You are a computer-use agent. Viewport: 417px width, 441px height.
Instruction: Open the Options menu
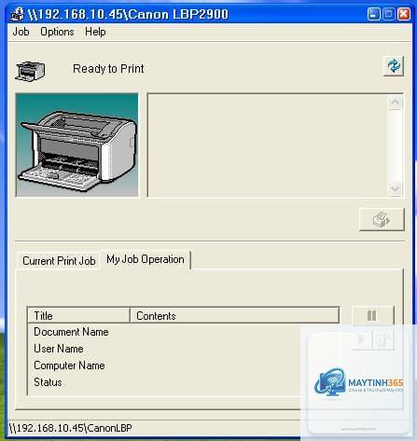click(57, 32)
